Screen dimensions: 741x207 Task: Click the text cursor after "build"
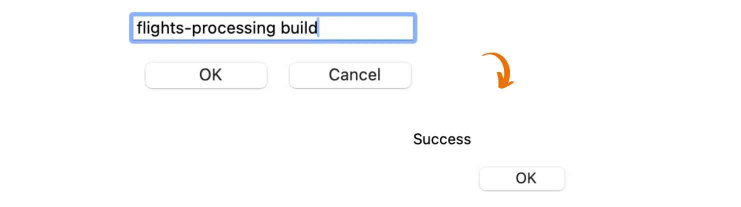318,28
